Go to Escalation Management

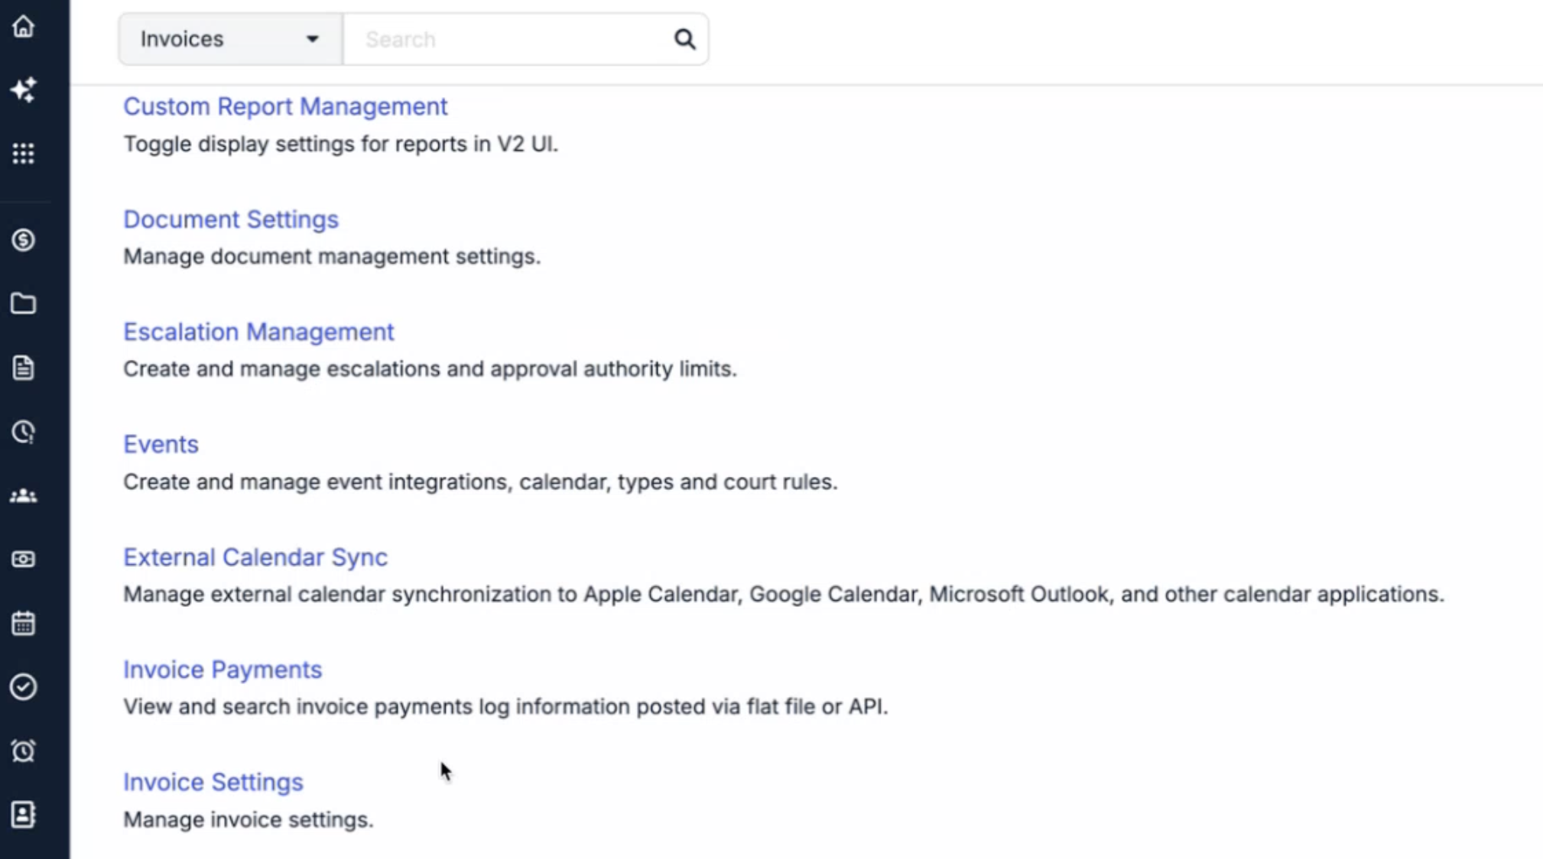(x=258, y=332)
